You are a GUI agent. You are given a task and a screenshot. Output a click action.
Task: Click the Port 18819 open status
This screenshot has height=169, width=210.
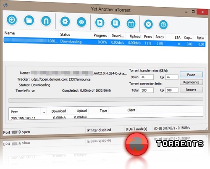tap(16, 132)
